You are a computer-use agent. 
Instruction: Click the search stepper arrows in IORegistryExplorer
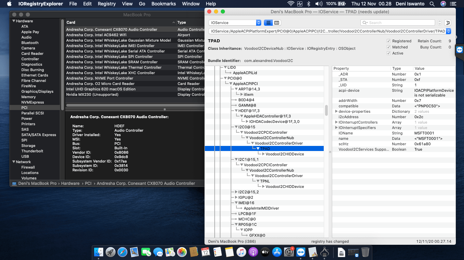[440, 23]
